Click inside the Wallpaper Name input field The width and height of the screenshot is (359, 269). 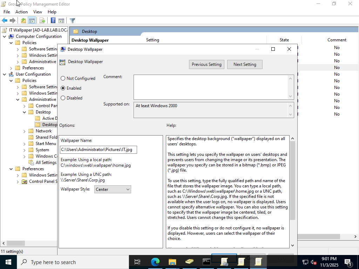pyautogui.click(x=98, y=150)
